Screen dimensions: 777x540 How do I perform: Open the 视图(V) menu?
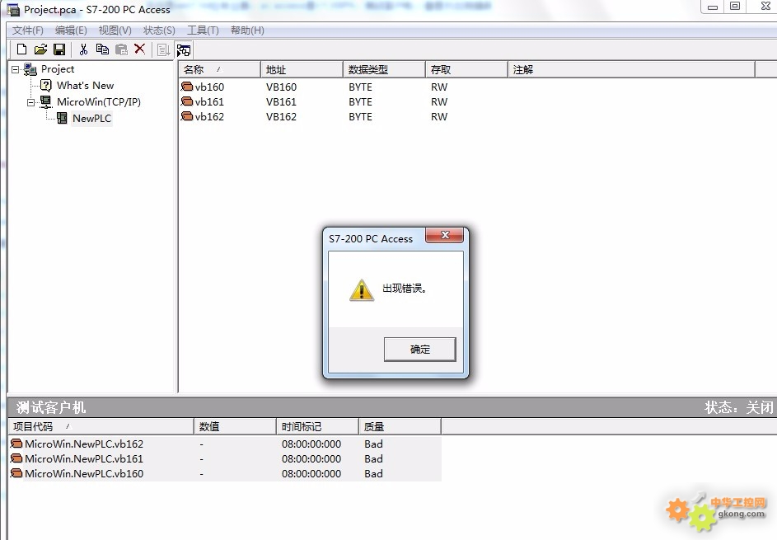pyautogui.click(x=115, y=31)
